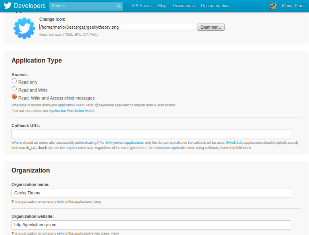Click the Organization name field

[151, 193]
